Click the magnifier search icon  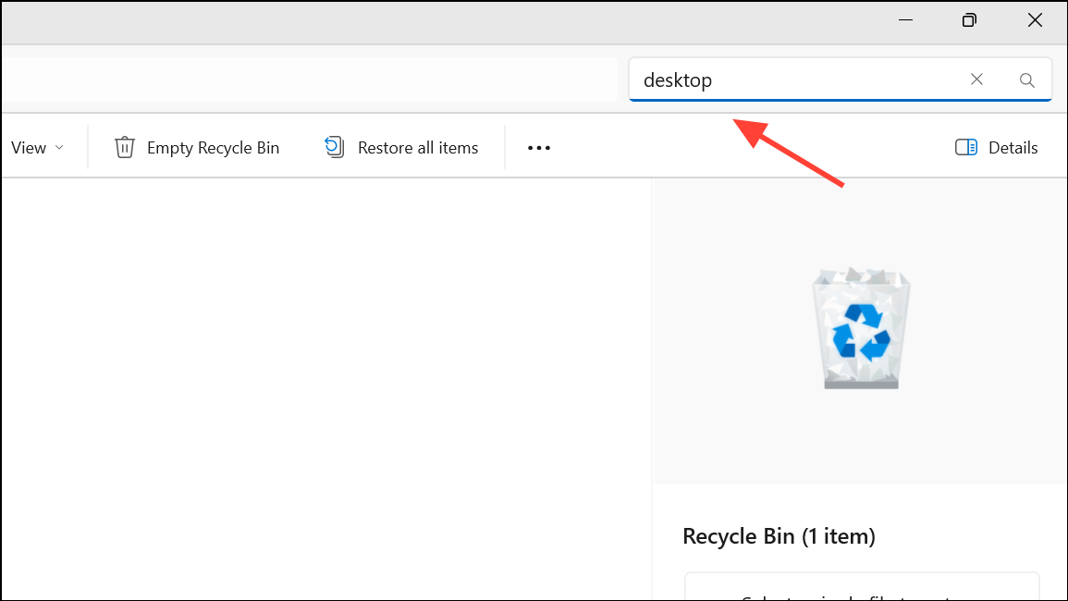1027,80
